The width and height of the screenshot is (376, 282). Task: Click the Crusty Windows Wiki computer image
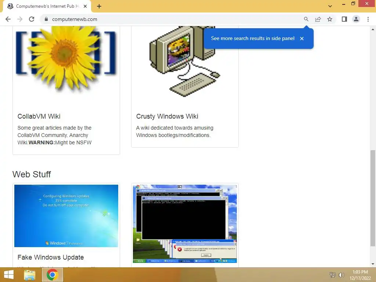(185, 61)
